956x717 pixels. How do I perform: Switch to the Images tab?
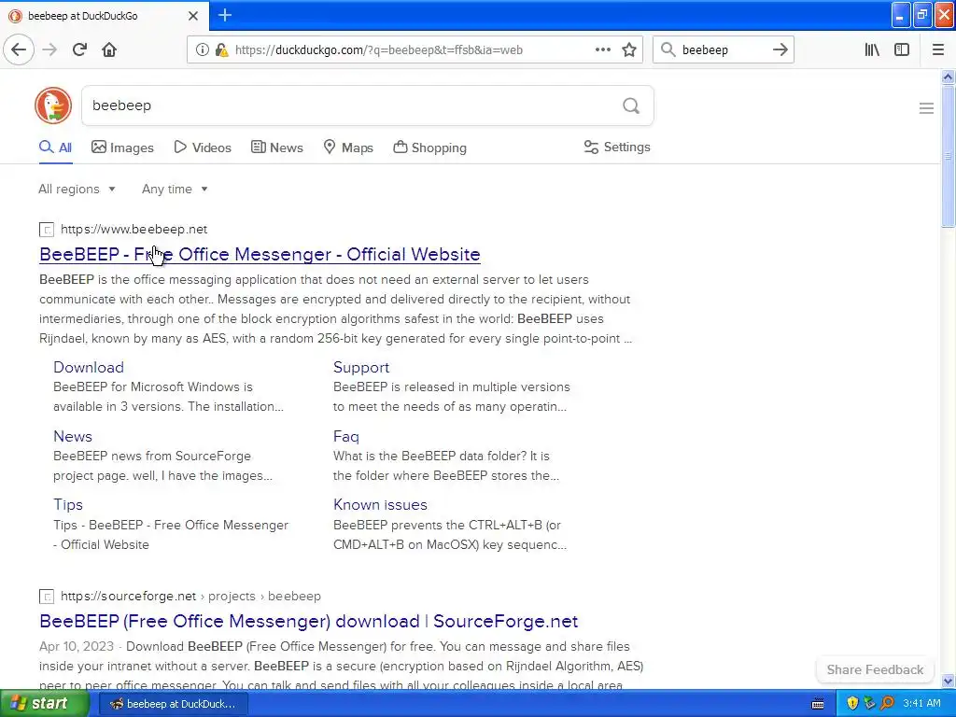click(x=122, y=148)
